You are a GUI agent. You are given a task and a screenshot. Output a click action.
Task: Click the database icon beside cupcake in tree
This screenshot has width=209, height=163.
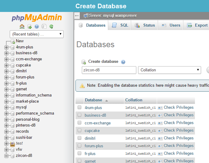[x=13, y=66]
